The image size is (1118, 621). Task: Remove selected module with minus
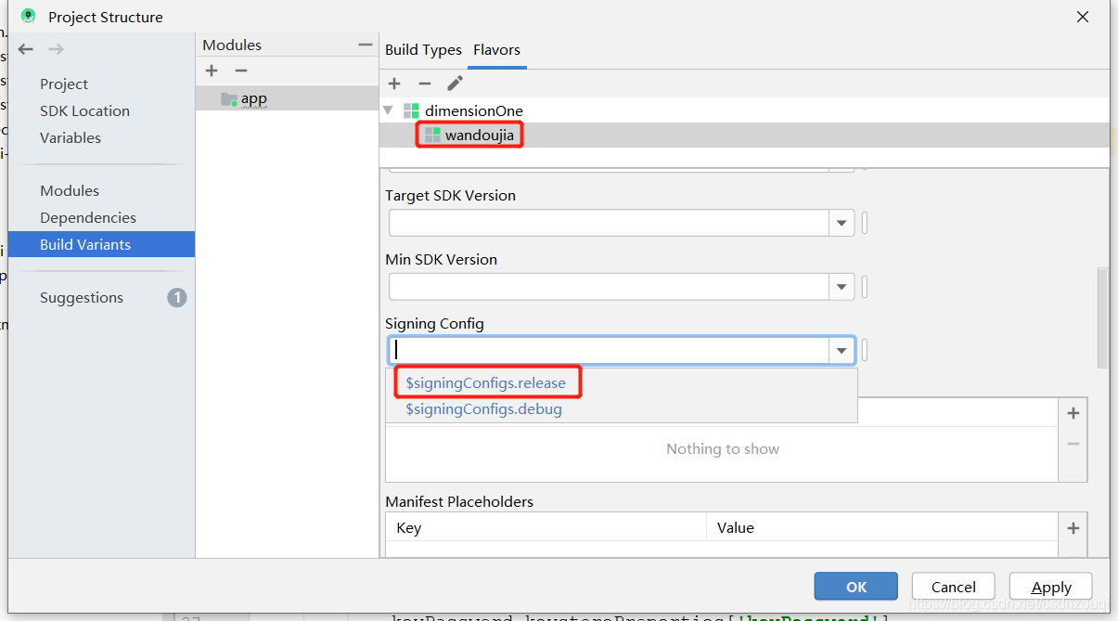tap(241, 71)
